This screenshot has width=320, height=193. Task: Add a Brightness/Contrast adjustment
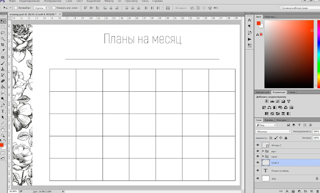(x=266, y=101)
